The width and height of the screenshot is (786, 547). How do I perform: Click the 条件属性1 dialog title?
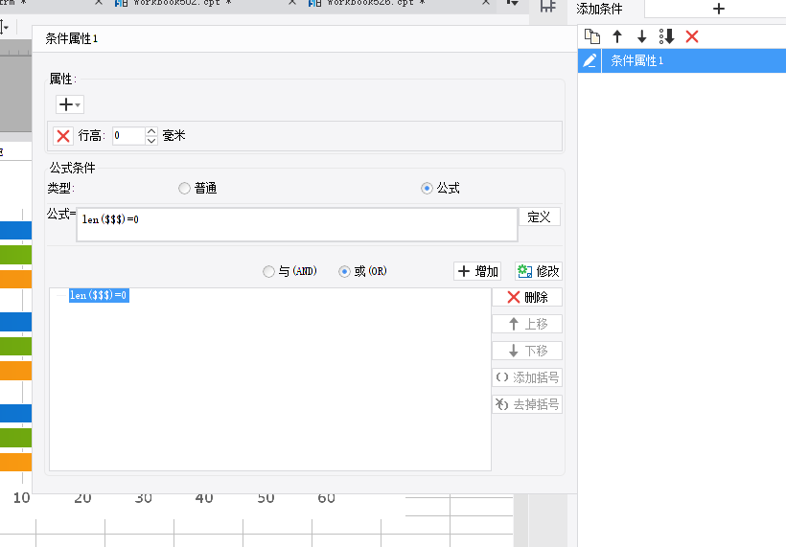[x=72, y=38]
